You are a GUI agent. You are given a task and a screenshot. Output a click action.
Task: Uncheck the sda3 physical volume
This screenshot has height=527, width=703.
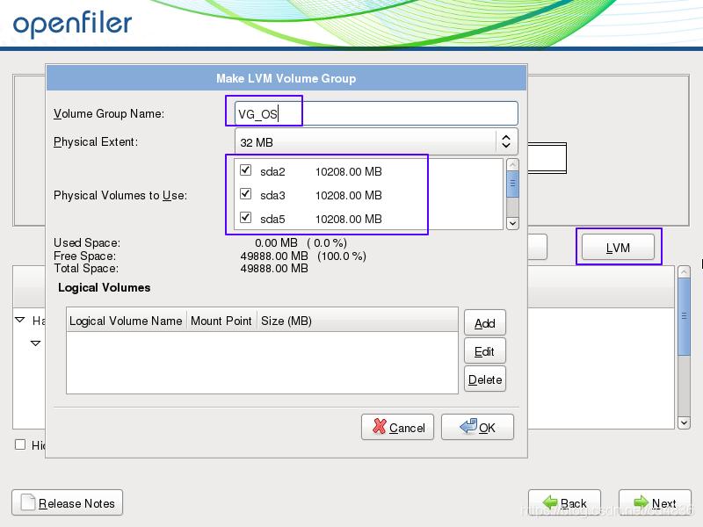pos(245,194)
